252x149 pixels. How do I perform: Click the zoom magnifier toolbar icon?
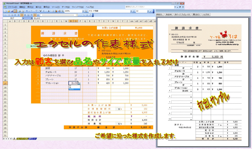coord(62,11)
